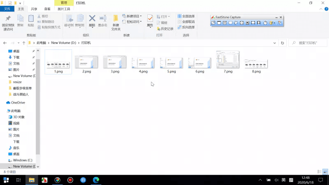Capture fixed-size region in FastStone Capture
This screenshot has width=329, height=185.
253,23
